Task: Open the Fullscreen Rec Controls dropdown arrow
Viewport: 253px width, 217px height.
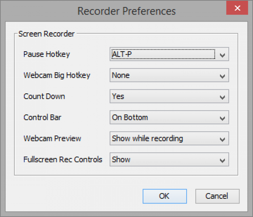Action: click(x=222, y=160)
